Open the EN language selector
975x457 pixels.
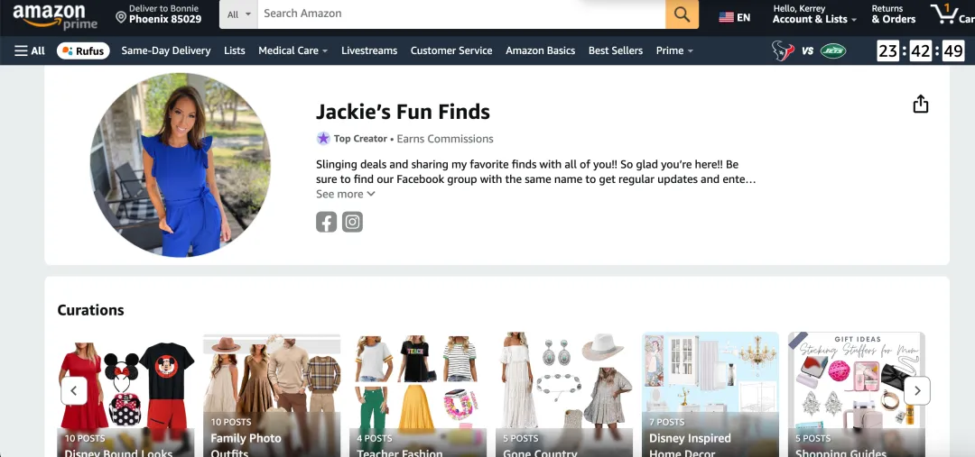[735, 17]
